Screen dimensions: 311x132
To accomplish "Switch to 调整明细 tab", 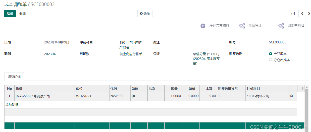I will click(x=14, y=77).
